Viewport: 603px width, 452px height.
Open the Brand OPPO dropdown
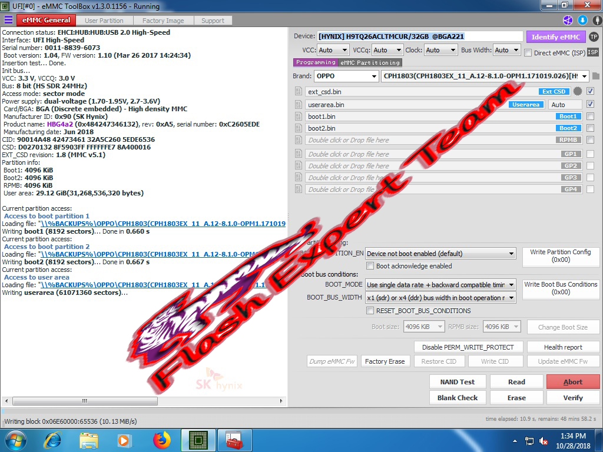click(346, 76)
